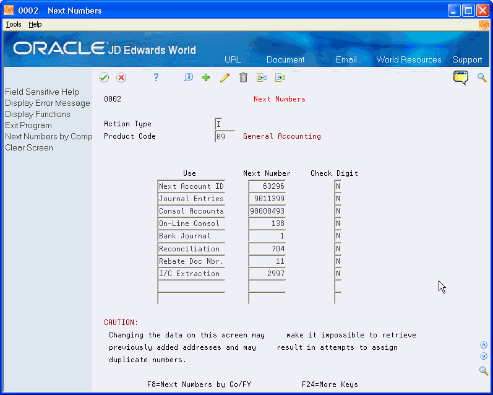This screenshot has width=493, height=395.
Task: Click the title bar application icon
Action: pos(9,11)
